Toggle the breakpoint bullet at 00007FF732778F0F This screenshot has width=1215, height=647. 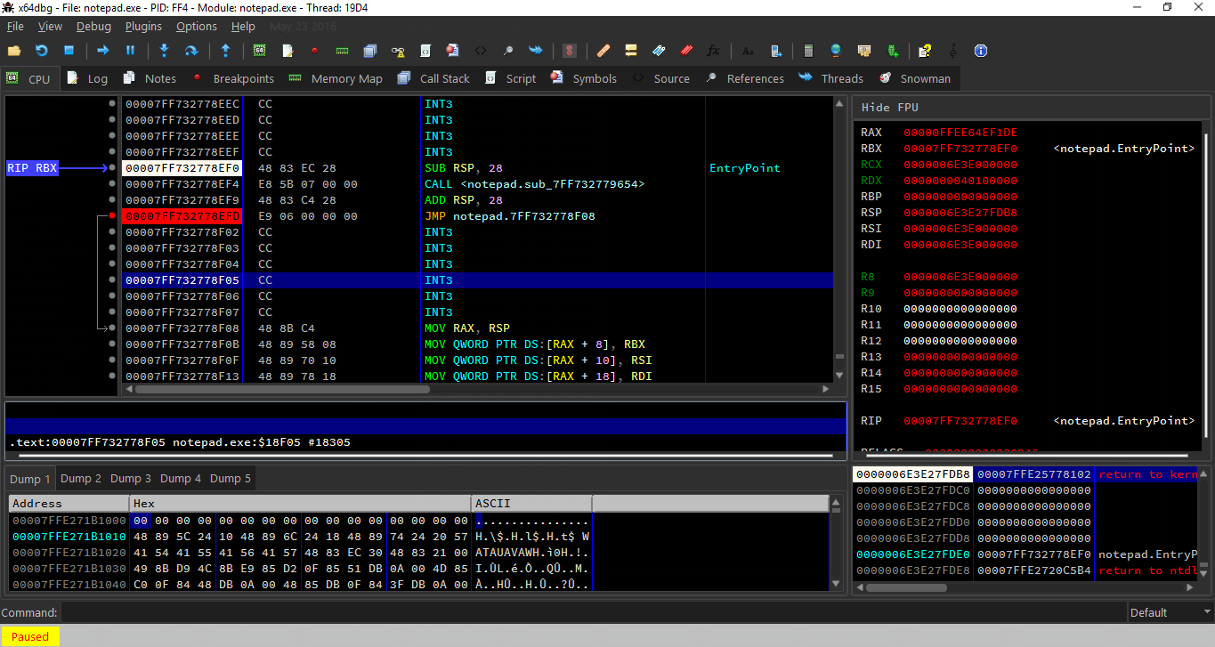tap(112, 360)
